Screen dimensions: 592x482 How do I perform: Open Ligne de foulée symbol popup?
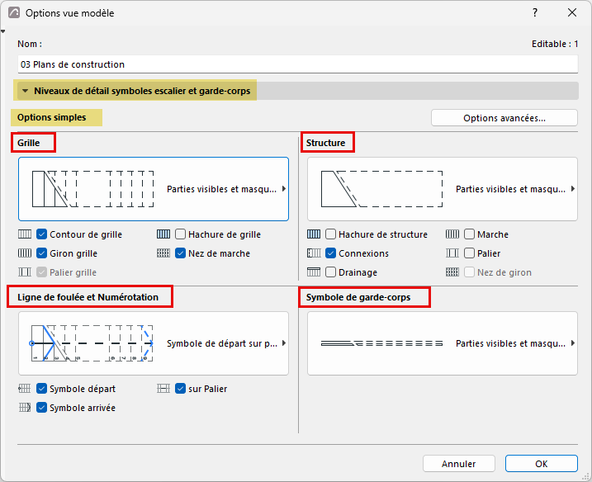[154, 343]
